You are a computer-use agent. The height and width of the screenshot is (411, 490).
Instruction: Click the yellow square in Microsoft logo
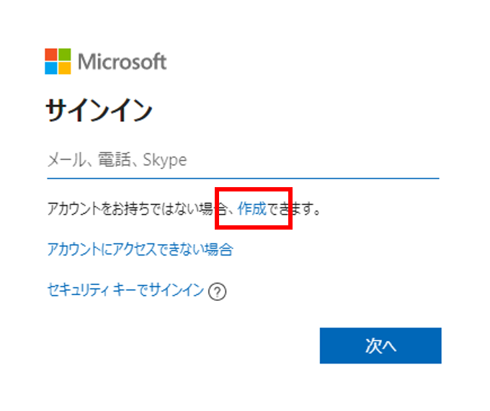tap(65, 68)
